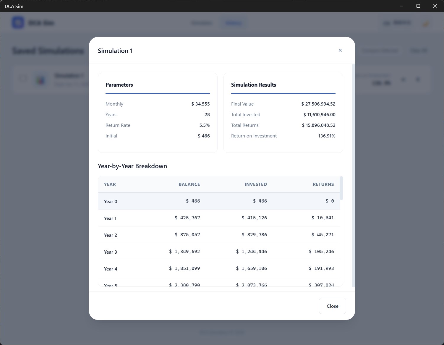
Task: Click the Return Rate value 5.5%
Action: [205, 125]
